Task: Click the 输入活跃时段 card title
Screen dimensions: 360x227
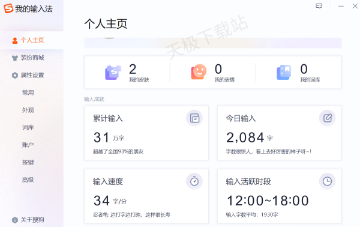Action: pyautogui.click(x=248, y=182)
